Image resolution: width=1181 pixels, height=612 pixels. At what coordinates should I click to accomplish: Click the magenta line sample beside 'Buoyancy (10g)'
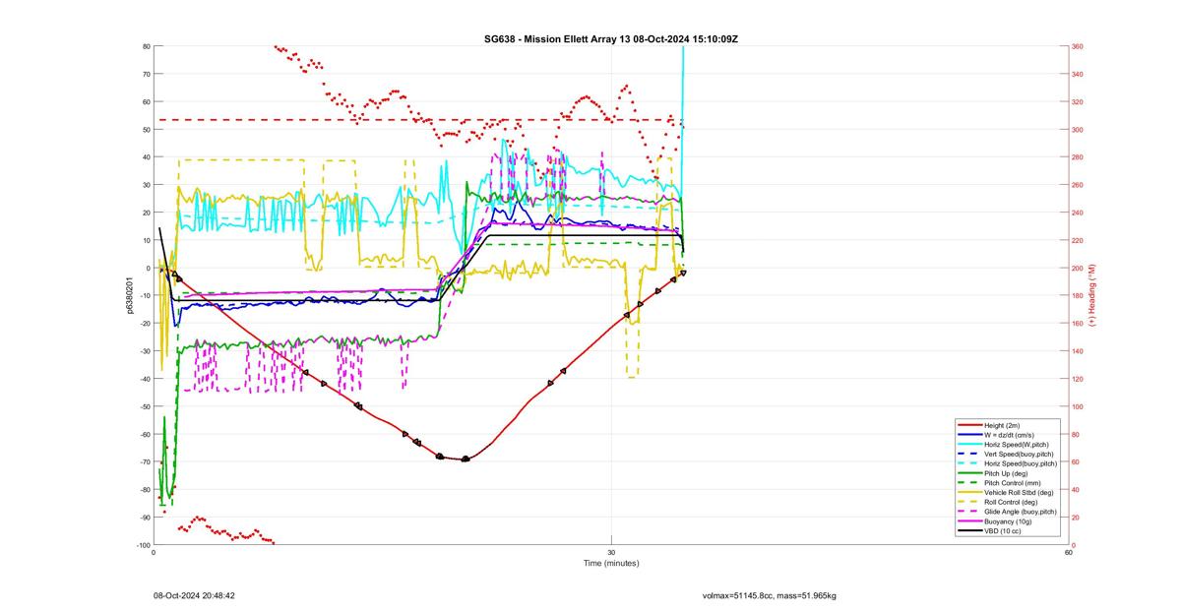(968, 522)
